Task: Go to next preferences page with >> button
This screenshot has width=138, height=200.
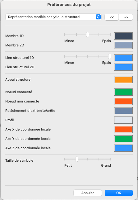Action: coord(126,17)
